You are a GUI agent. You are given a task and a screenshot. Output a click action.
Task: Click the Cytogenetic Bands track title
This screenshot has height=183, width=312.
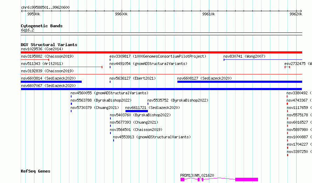[x=42, y=26]
